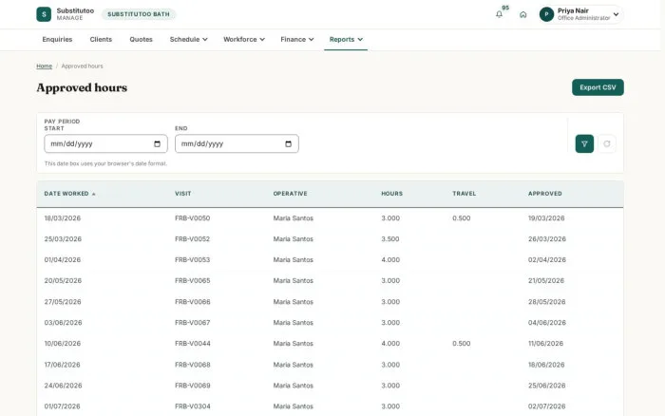Click the home icon in header

click(522, 14)
